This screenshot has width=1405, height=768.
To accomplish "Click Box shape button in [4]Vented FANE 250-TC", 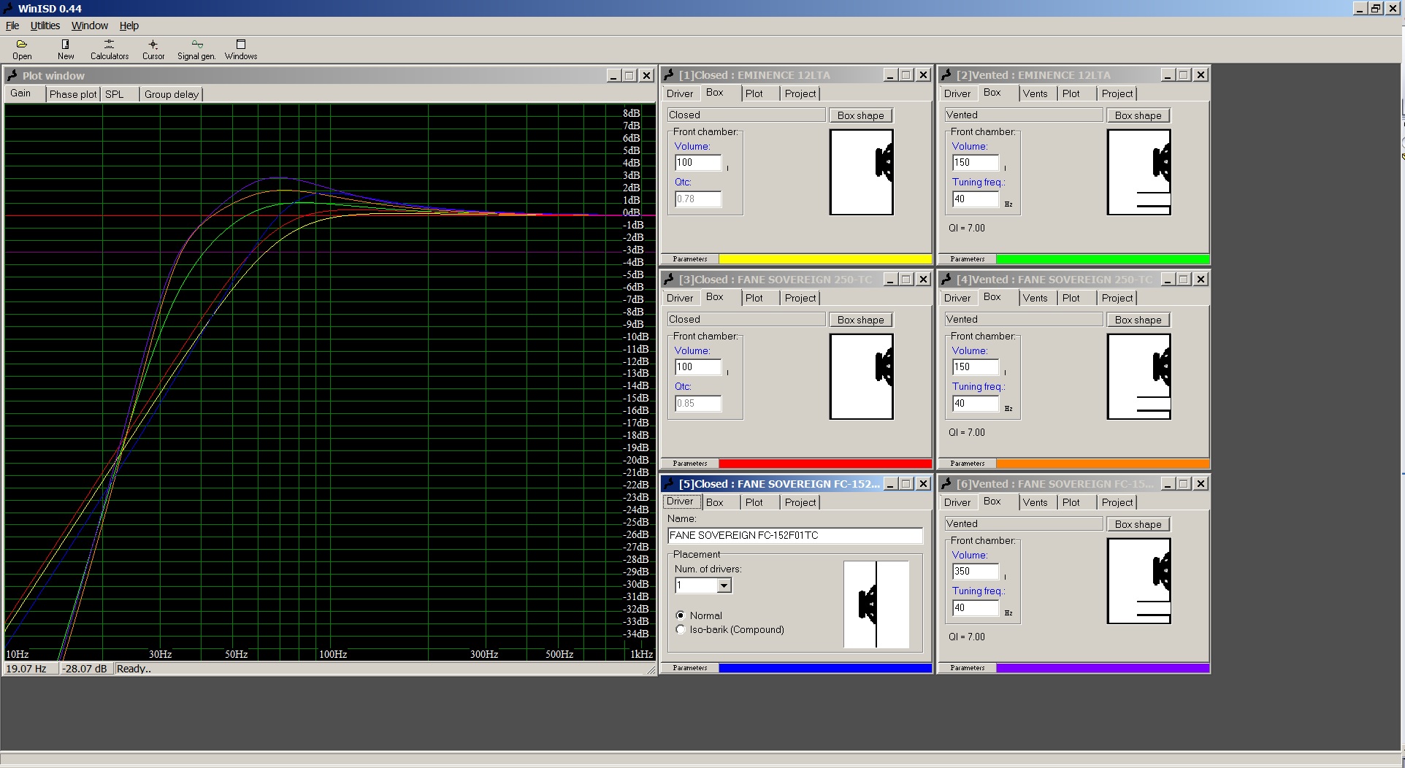I will 1138,320.
